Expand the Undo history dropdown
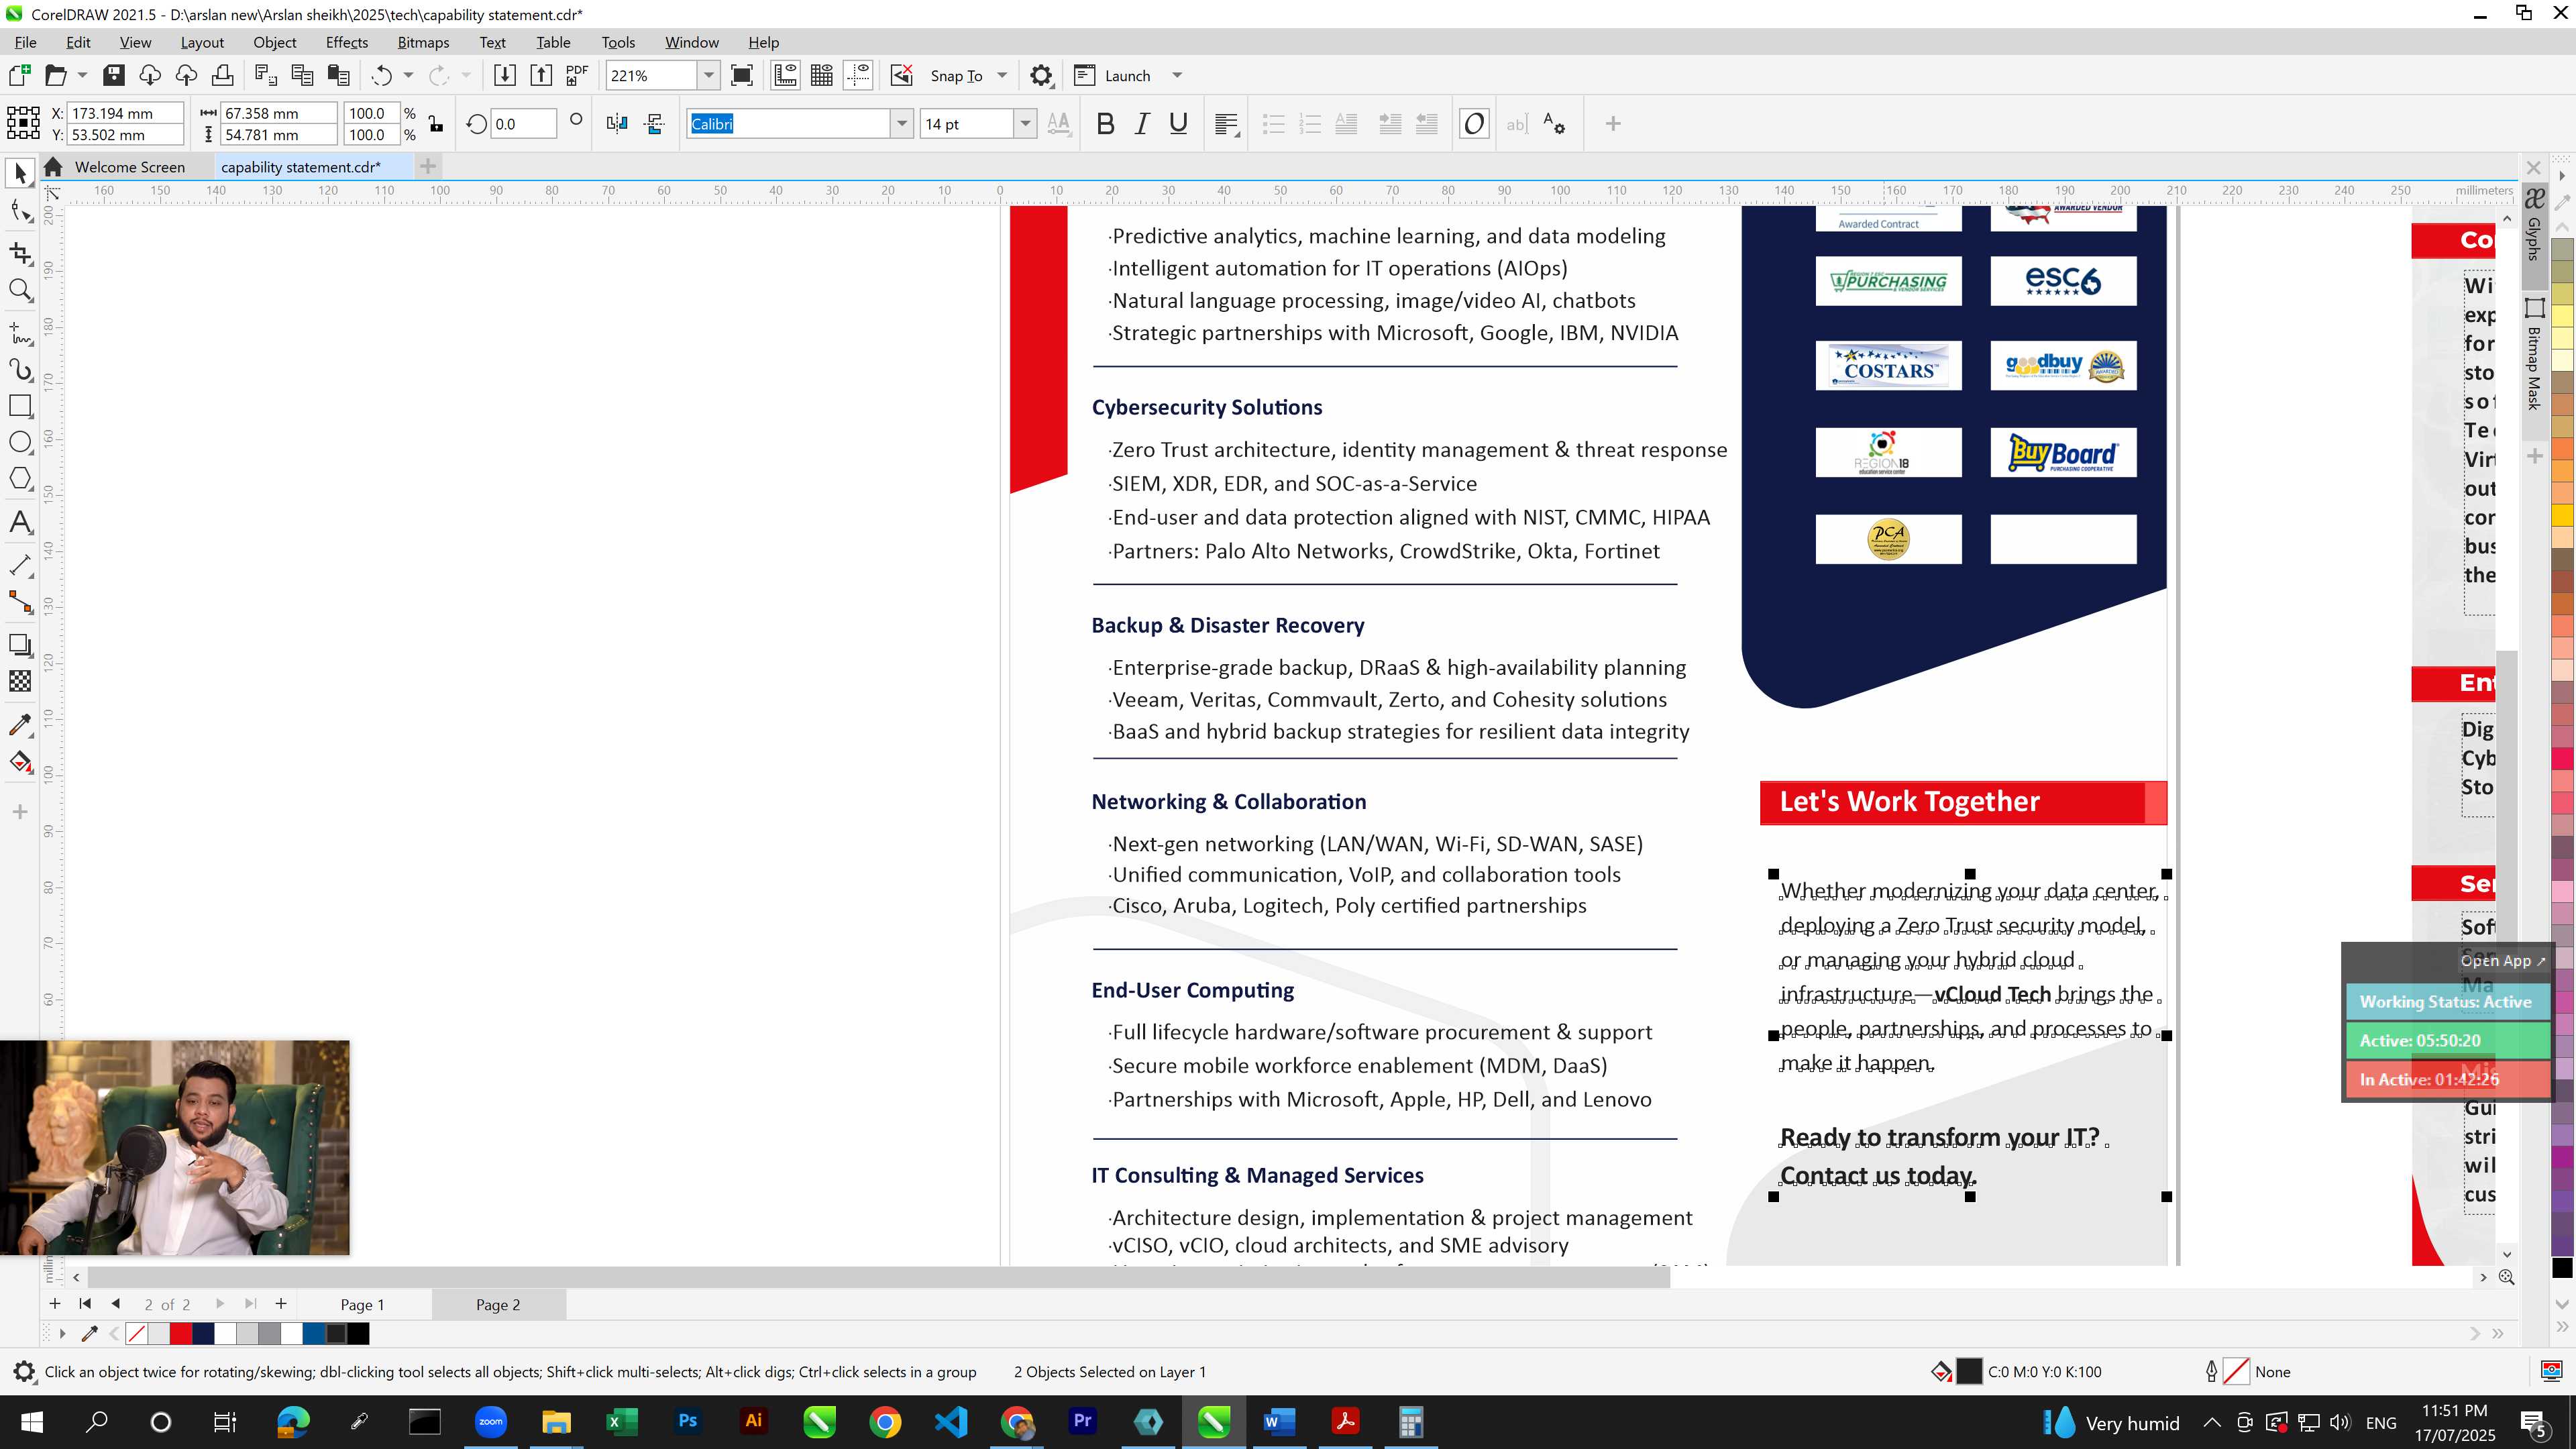 tap(408, 75)
